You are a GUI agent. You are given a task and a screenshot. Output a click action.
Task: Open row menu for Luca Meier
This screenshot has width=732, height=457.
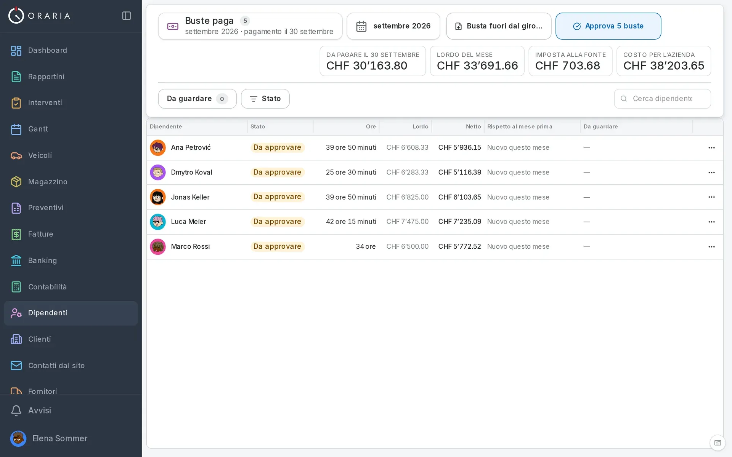click(x=711, y=222)
